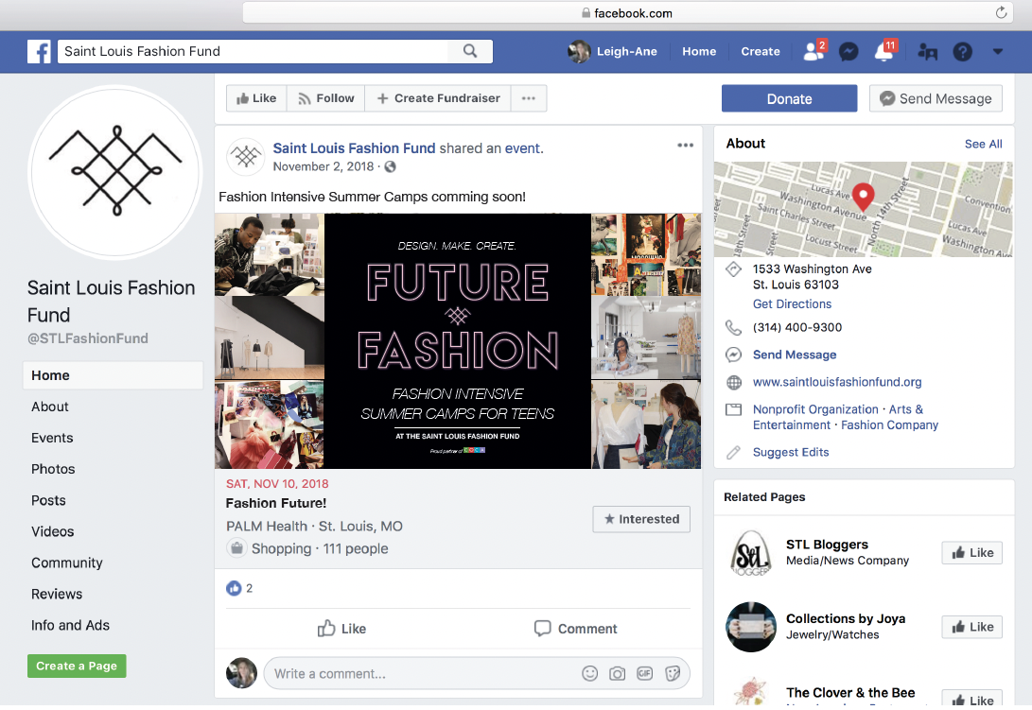Click Leigh-Ane profile picture in top bar
The width and height of the screenshot is (1032, 710).
click(579, 51)
